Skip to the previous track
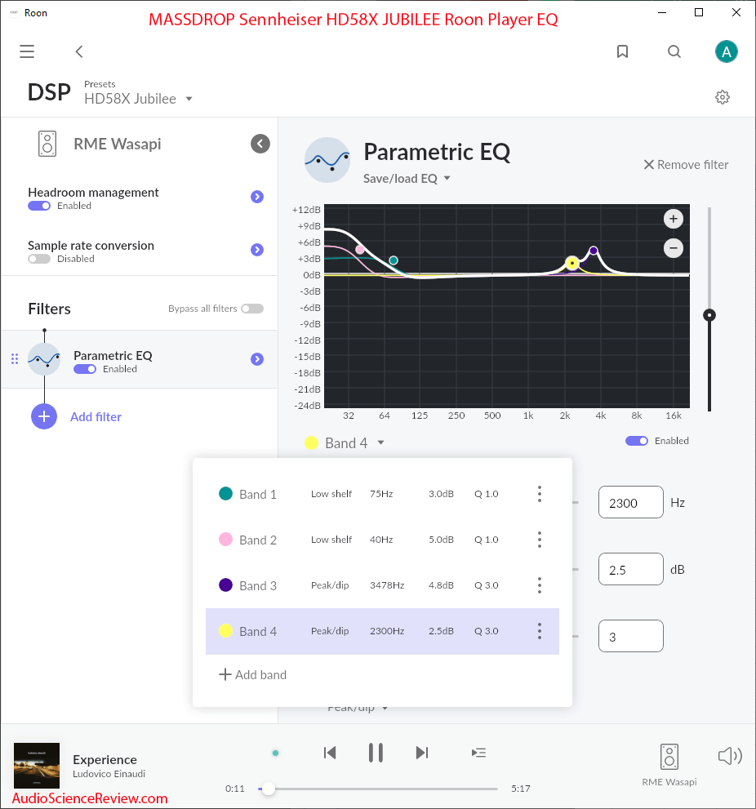Screen dimensions: 756x809 [x=330, y=753]
